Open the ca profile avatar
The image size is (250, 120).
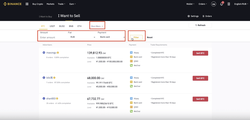point(213,4)
